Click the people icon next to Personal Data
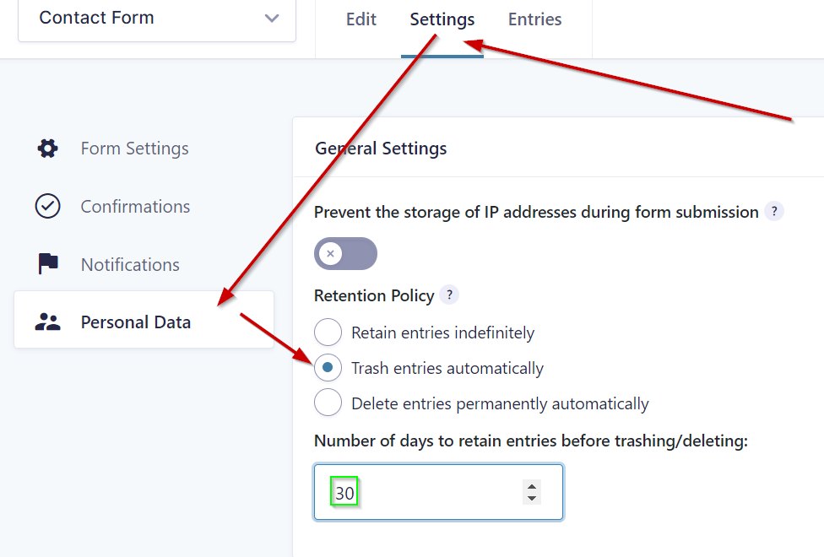The image size is (824, 557). point(47,322)
